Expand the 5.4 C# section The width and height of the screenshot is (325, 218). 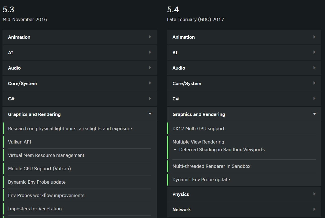pyautogui.click(x=244, y=99)
